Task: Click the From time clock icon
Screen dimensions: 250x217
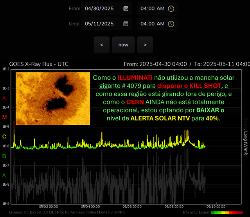Action: tap(171, 9)
